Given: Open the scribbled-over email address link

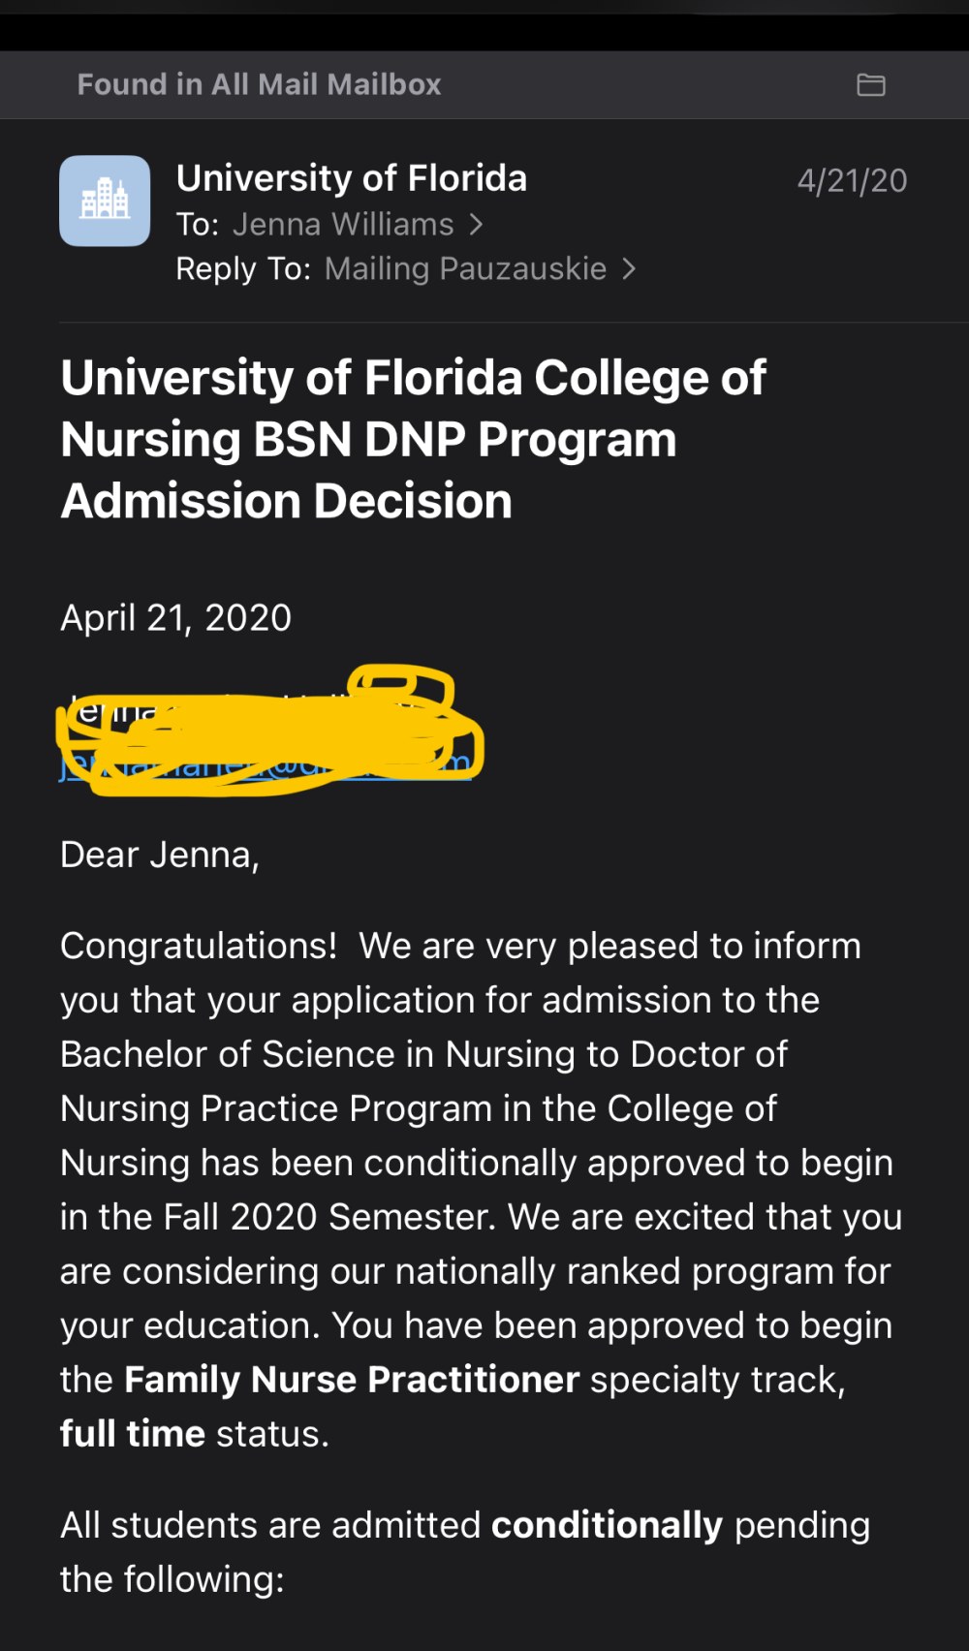Looking at the screenshot, I should coord(266,763).
